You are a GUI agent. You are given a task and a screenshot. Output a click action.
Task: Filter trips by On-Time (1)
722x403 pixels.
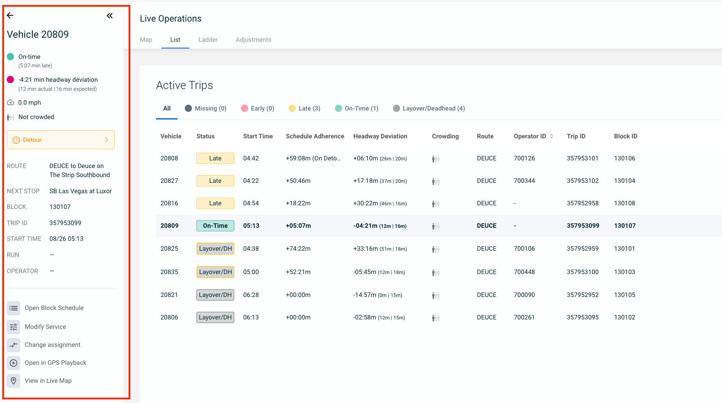357,108
